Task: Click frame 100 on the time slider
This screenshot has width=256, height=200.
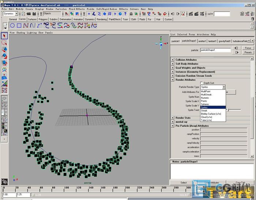Action: (x=67, y=189)
